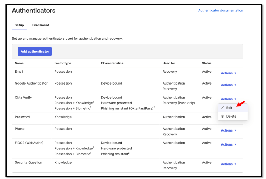The height and width of the screenshot is (179, 266).
Task: Expand Actions dropdown for Security Question
Action: coord(228,164)
